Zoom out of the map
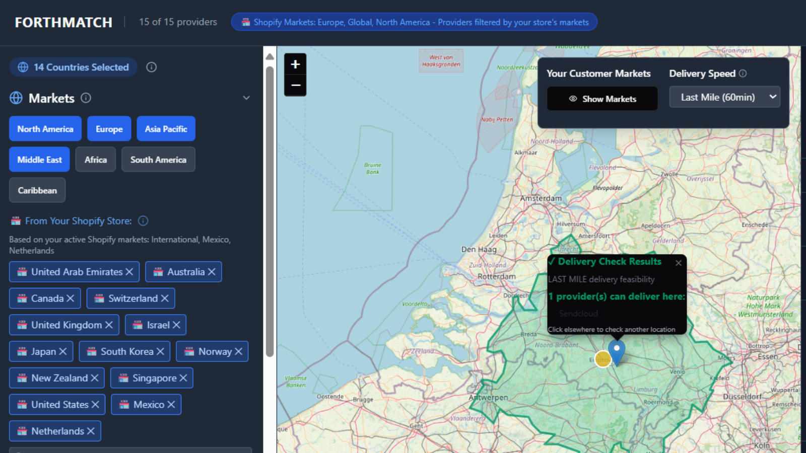 (x=295, y=85)
